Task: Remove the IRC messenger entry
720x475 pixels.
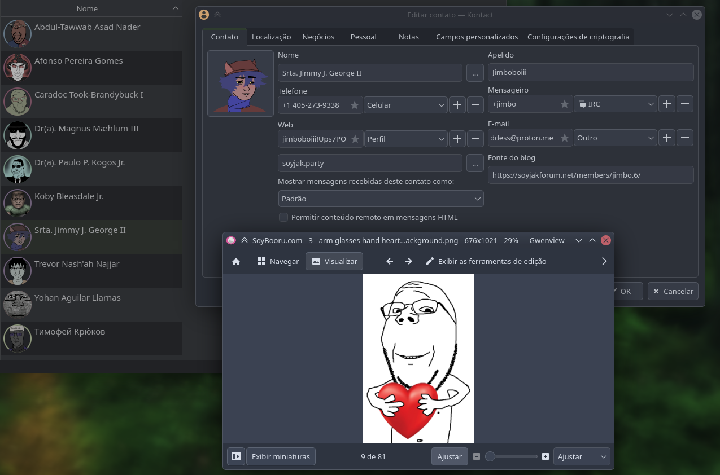Action: pos(685,104)
